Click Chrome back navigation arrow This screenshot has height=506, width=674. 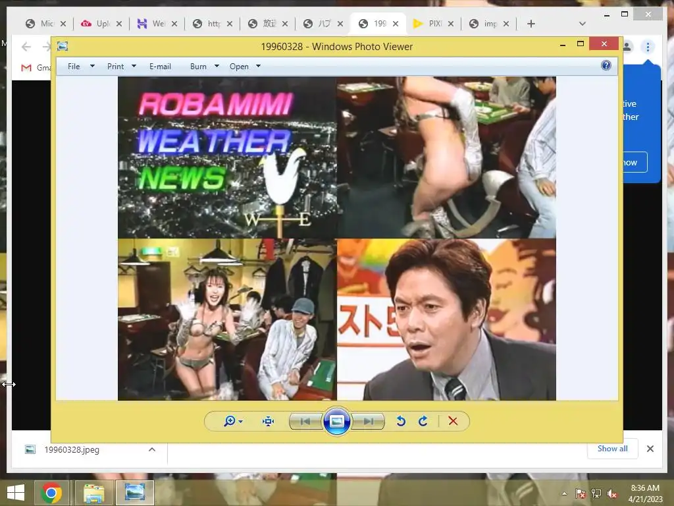pyautogui.click(x=26, y=47)
